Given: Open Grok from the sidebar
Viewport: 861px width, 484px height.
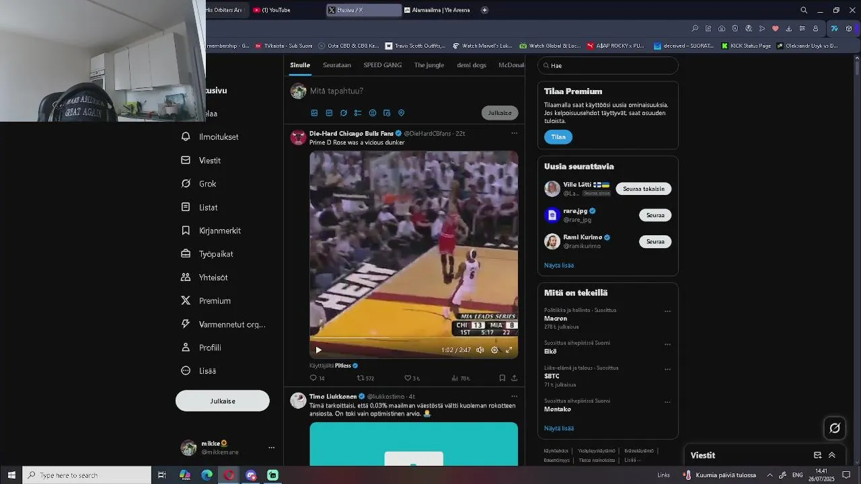Looking at the screenshot, I should coord(199,184).
